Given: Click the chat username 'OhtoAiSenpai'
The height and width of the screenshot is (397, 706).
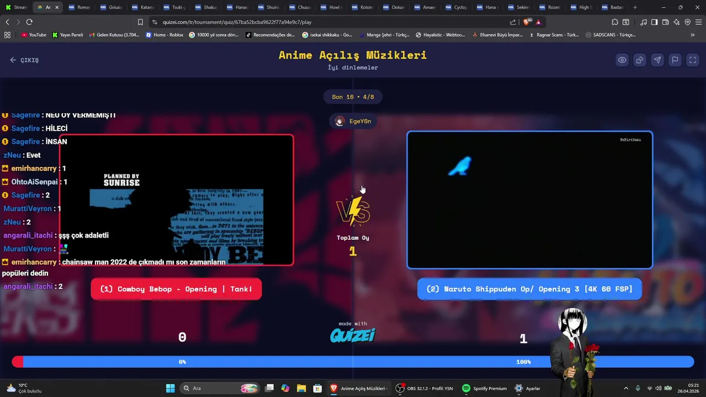Looking at the screenshot, I should (34, 182).
